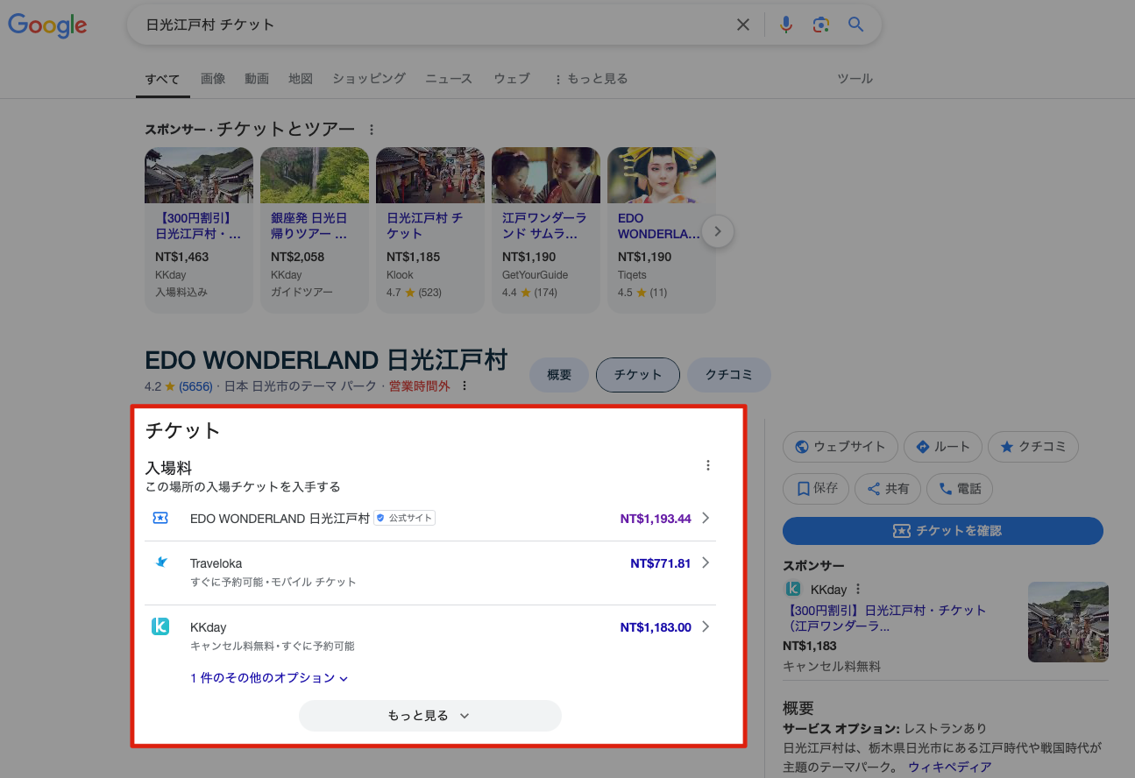Click geisha image on Tiqets card
The width and height of the screenshot is (1135, 778).
coord(662,175)
